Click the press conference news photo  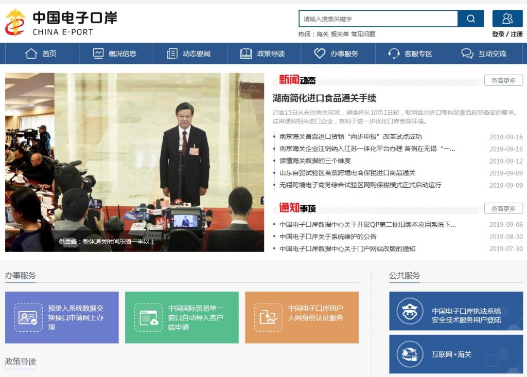134,162
